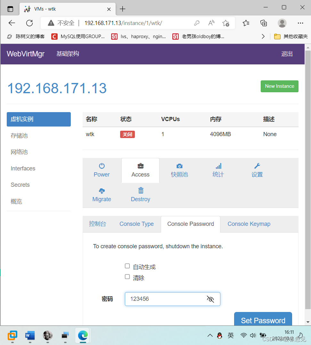Open the 基础架构 infrastructure link
311x345 pixels.
coord(68,54)
